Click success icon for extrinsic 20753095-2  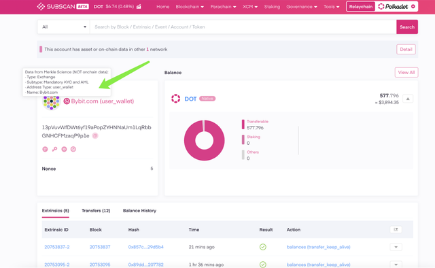(x=263, y=265)
